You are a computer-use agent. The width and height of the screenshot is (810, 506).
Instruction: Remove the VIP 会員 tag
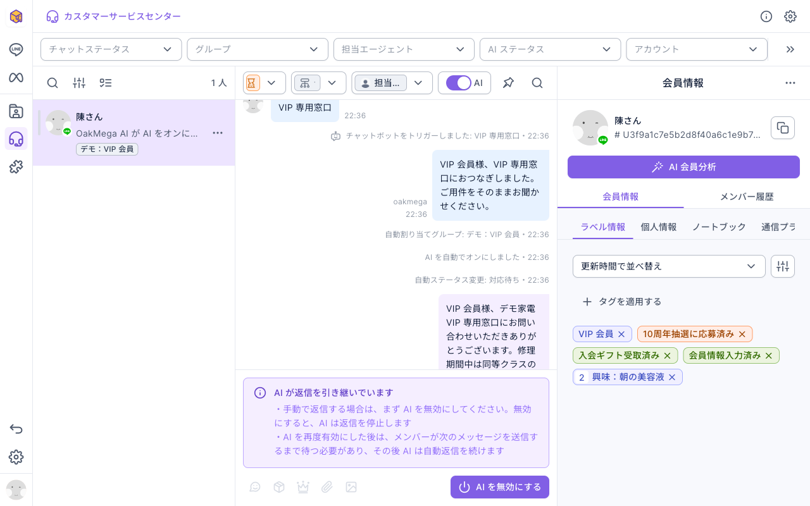point(621,334)
